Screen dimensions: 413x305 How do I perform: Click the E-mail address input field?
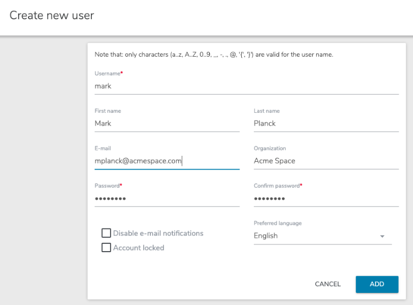coord(167,161)
